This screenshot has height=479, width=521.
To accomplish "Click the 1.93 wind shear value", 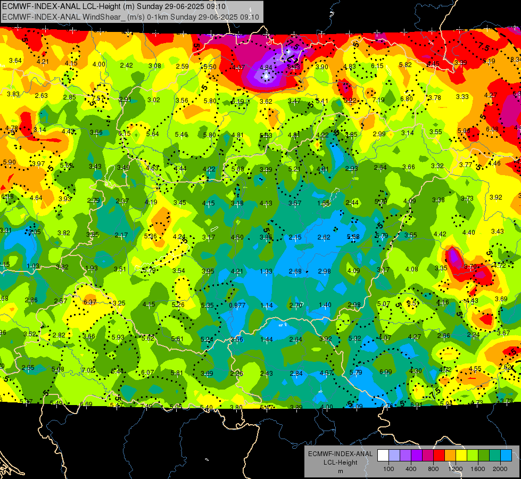I will click(92, 268).
